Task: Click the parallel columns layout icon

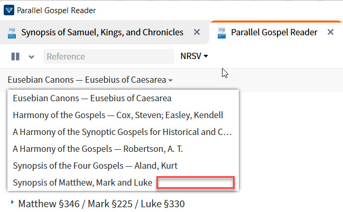Action: coord(15,56)
